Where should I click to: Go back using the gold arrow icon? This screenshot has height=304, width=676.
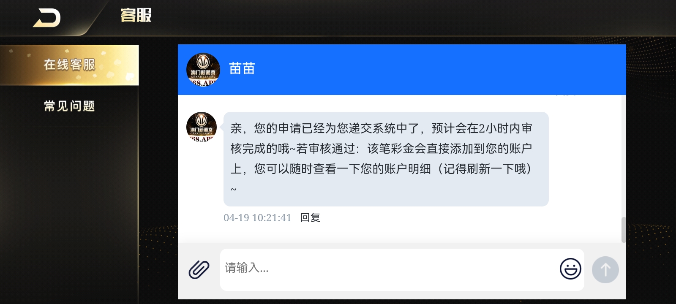(47, 18)
